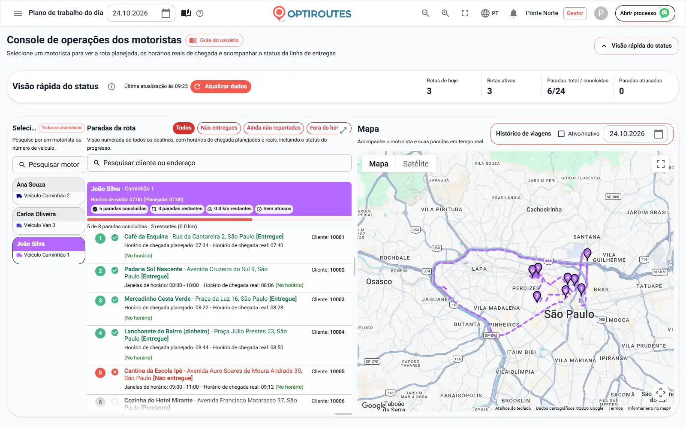Click the map book icon in header

[186, 13]
